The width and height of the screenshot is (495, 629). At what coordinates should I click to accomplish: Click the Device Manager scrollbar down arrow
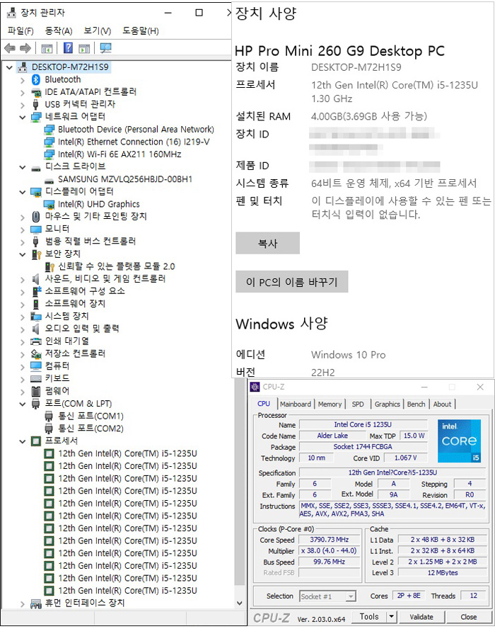(240, 603)
